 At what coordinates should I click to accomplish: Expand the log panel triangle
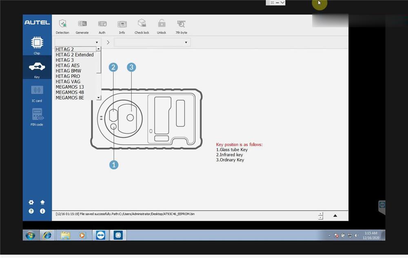(x=335, y=216)
